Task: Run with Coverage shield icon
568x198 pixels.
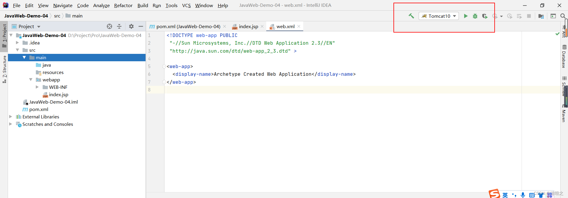Action: (x=485, y=16)
